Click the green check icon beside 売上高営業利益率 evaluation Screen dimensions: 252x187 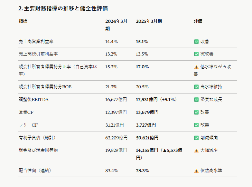[196, 42]
